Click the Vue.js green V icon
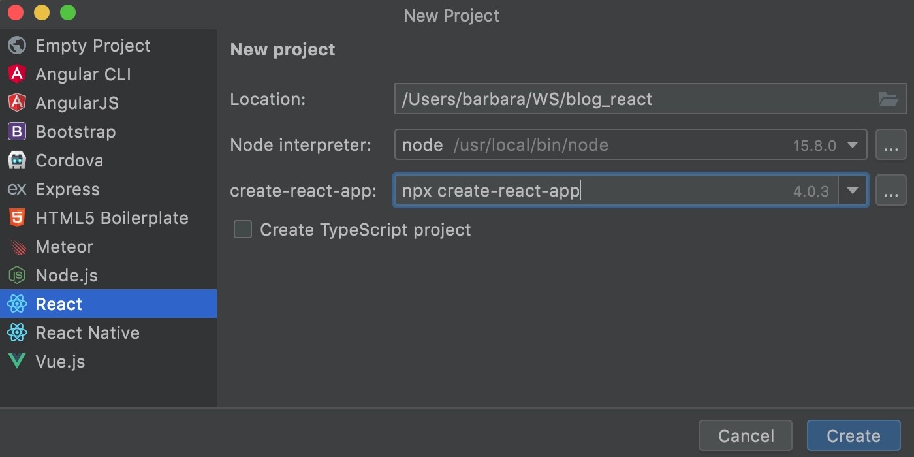Viewport: 914px width, 457px height. point(17,362)
